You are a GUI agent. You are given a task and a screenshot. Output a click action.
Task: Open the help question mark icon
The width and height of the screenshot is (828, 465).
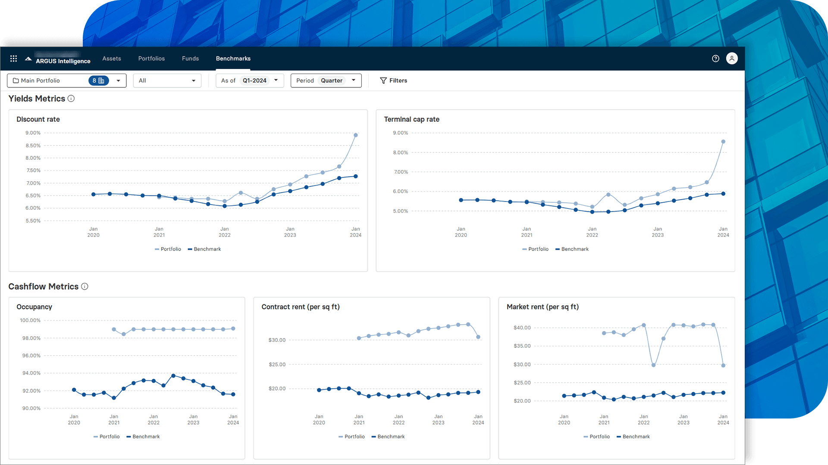pyautogui.click(x=715, y=59)
